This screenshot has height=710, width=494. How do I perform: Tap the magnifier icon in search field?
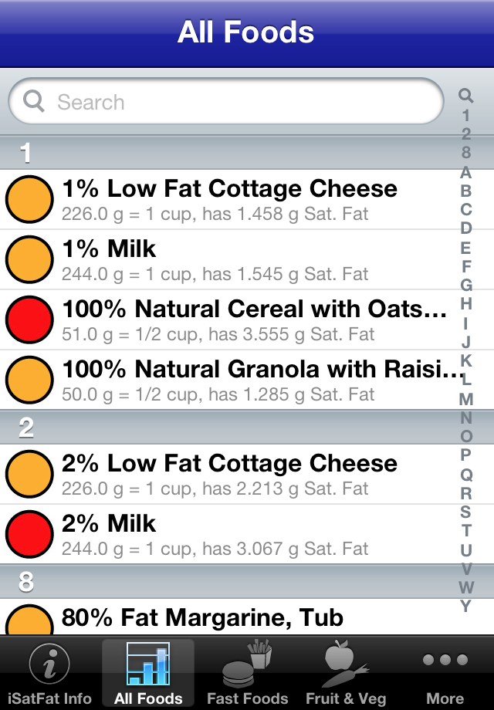coord(34,101)
